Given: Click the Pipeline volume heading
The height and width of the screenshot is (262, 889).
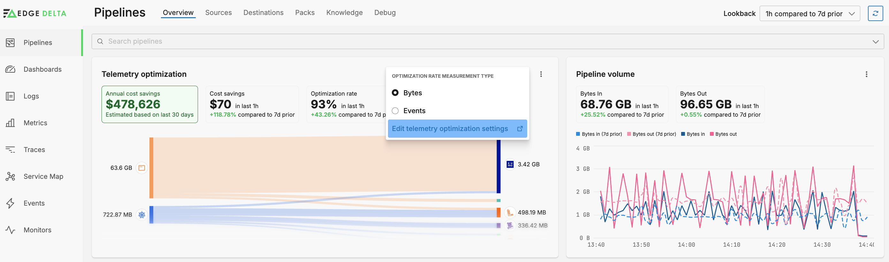Looking at the screenshot, I should coord(605,74).
